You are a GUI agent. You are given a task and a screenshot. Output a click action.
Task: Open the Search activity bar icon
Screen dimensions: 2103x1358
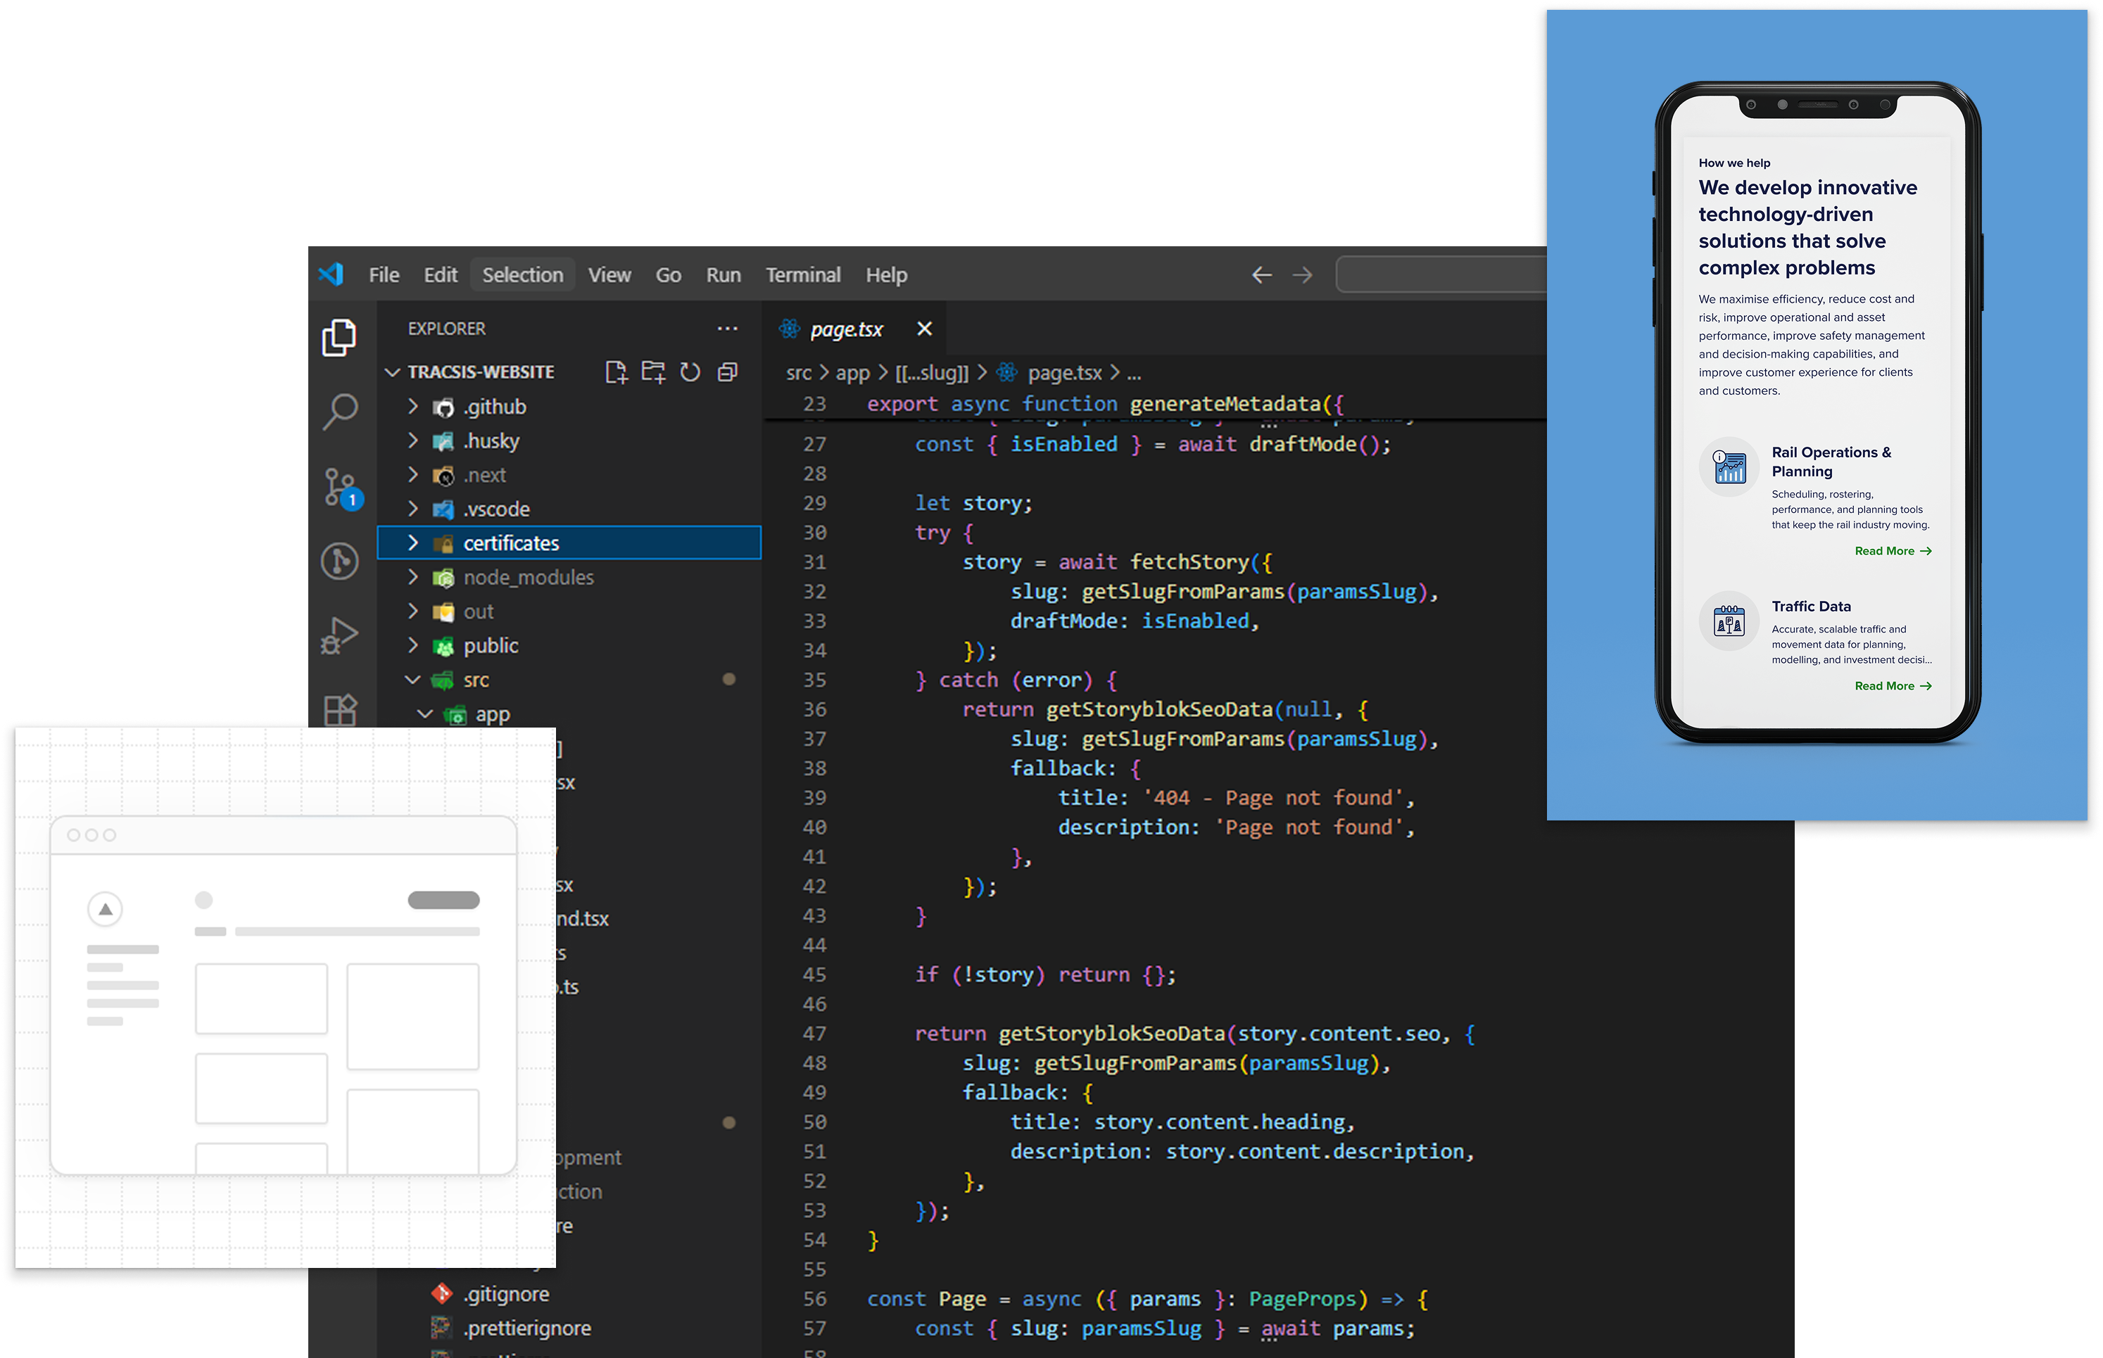(339, 411)
